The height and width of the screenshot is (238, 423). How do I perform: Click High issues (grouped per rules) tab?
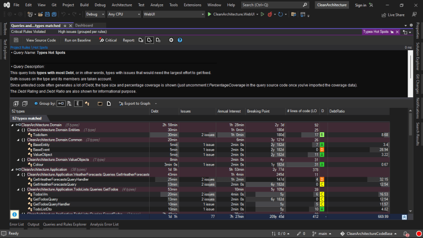click(82, 32)
